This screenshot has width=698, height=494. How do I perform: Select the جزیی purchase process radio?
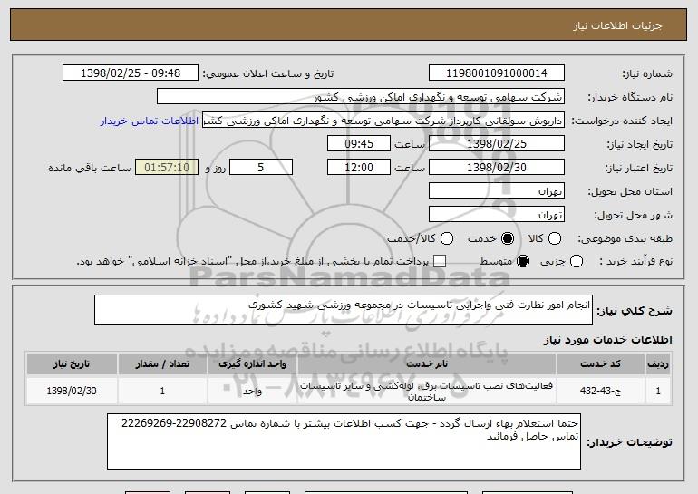pos(576,261)
